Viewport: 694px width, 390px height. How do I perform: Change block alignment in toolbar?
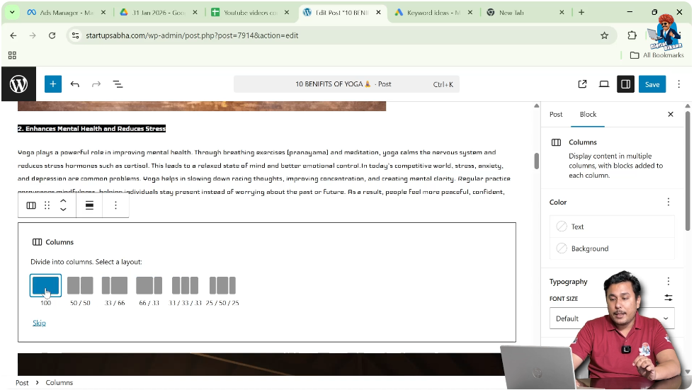pyautogui.click(x=89, y=205)
